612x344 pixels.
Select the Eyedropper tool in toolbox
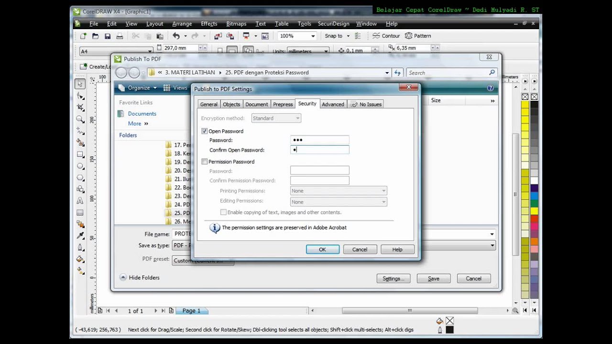(x=80, y=236)
